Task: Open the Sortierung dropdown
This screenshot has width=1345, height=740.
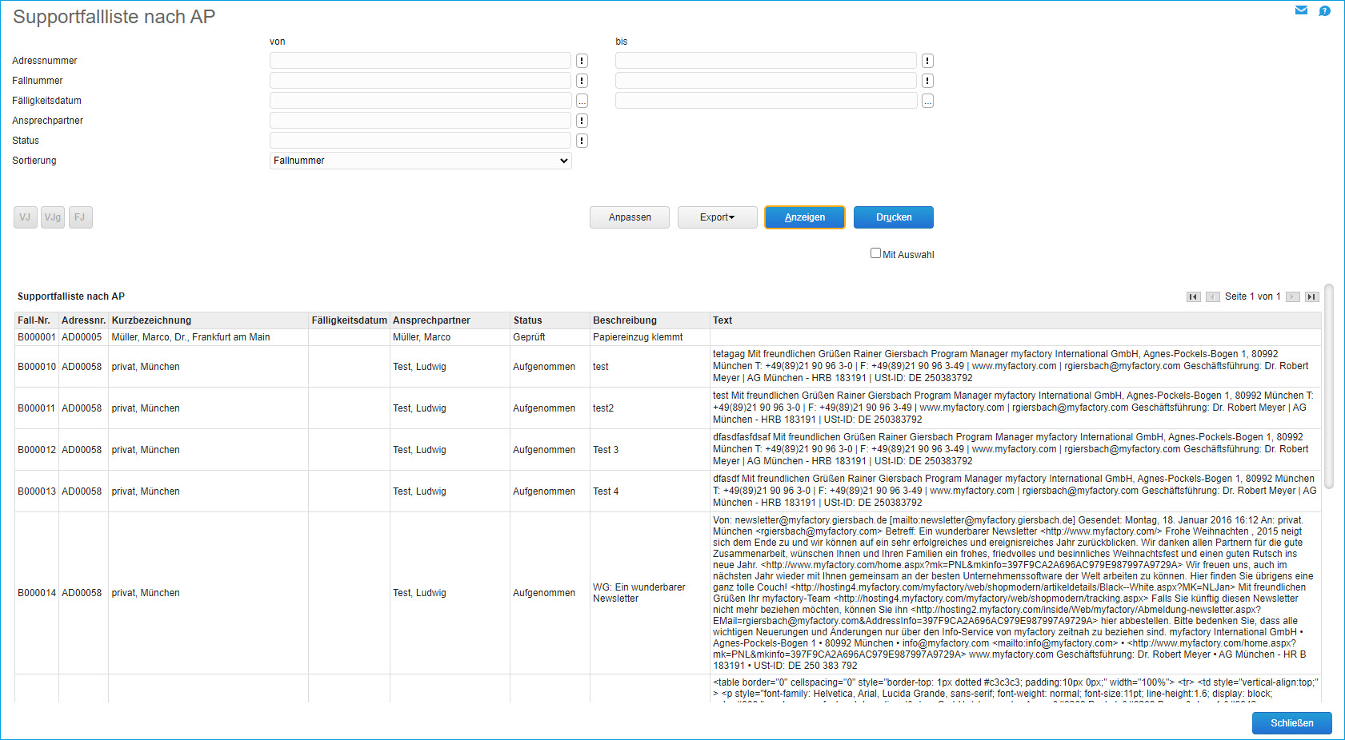Action: click(x=420, y=161)
